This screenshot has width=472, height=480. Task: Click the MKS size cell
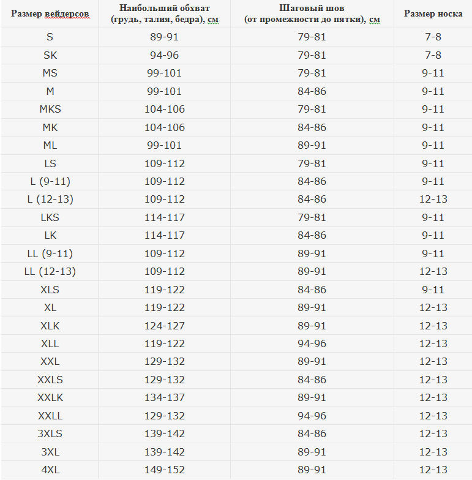pos(50,109)
